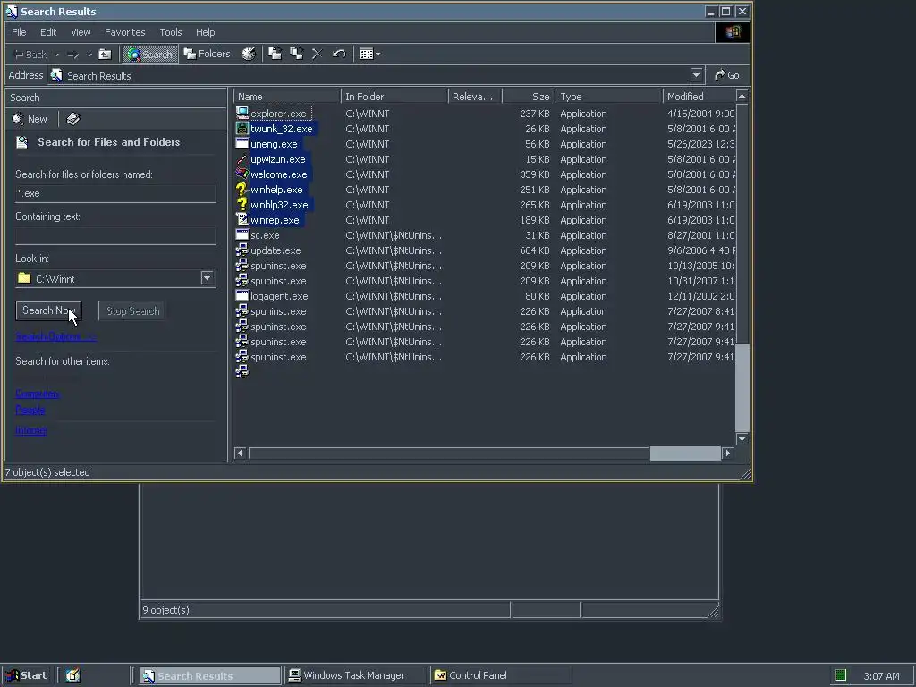Screen dimensions: 916x687
Task: Click the Undo arrow icon in toolbar
Action: coord(339,54)
